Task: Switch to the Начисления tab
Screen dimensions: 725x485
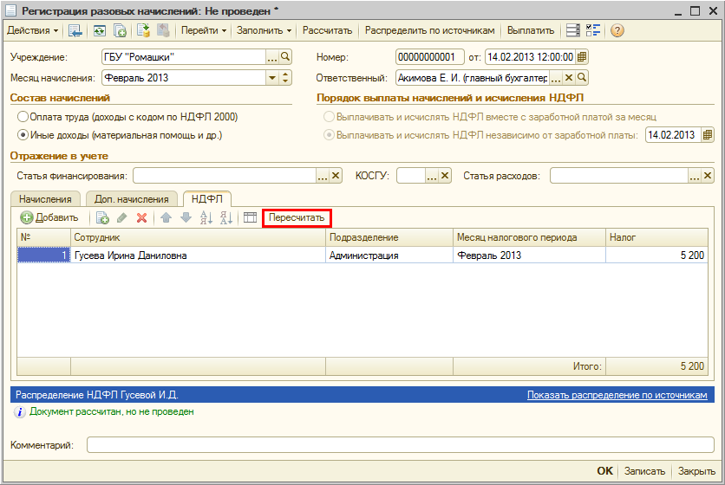Action: (45, 199)
